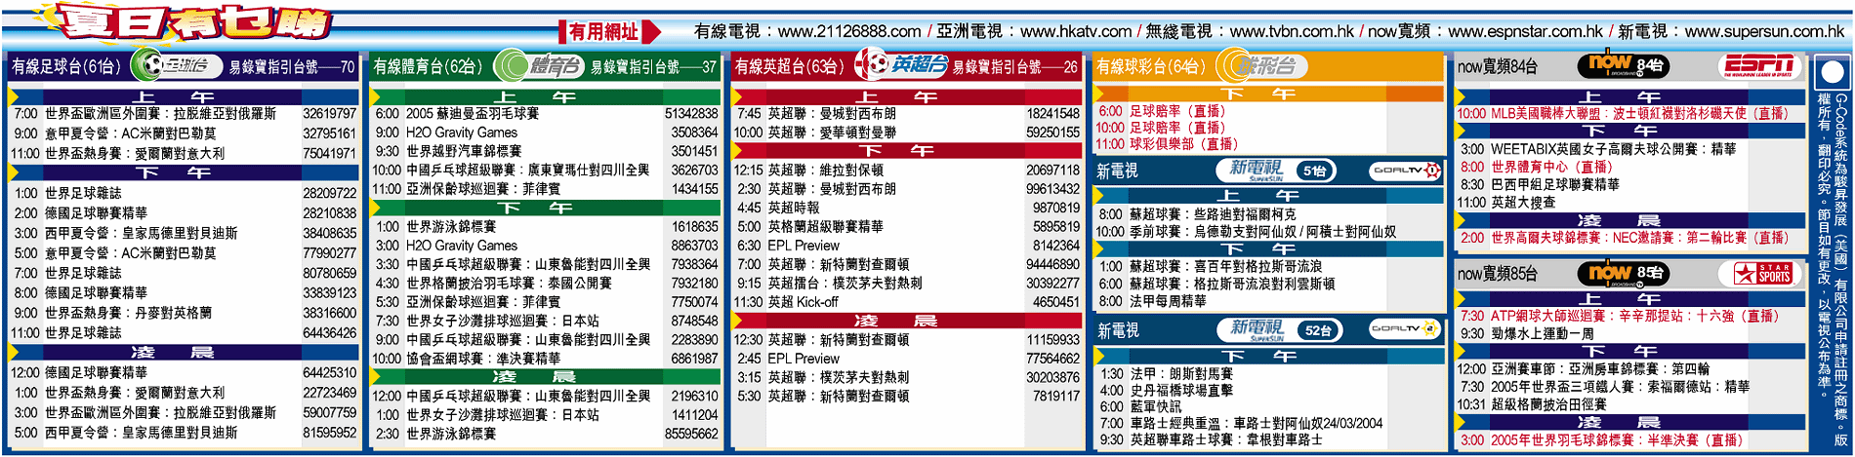Click the now 85台 broadband logo
The width and height of the screenshot is (1855, 457).
pos(1623,273)
